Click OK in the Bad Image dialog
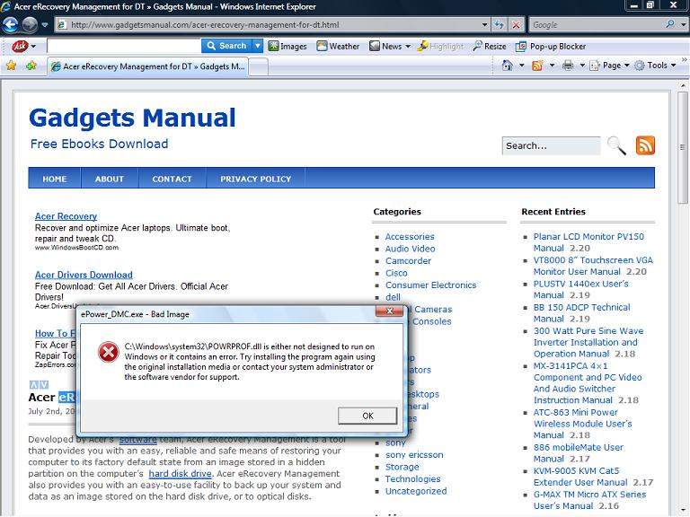Viewport: 690px width, 517px height. click(x=367, y=416)
